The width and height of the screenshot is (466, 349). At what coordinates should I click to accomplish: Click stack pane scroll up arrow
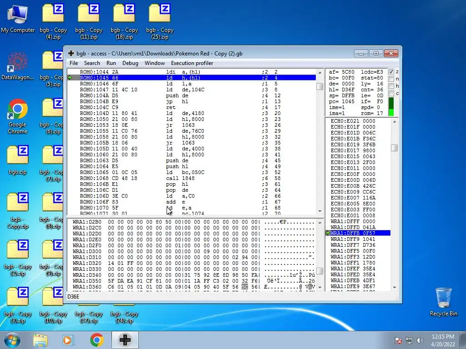pos(395,122)
